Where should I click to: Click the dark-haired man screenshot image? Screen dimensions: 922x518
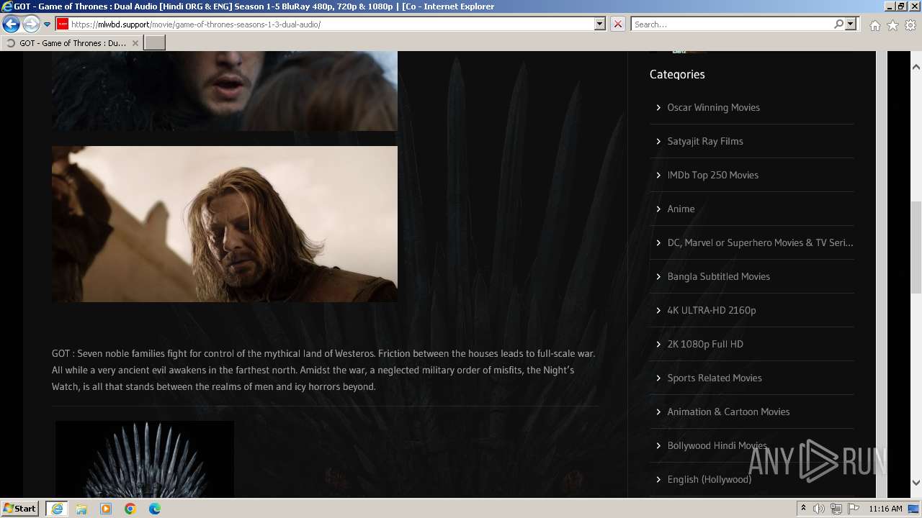point(224,91)
